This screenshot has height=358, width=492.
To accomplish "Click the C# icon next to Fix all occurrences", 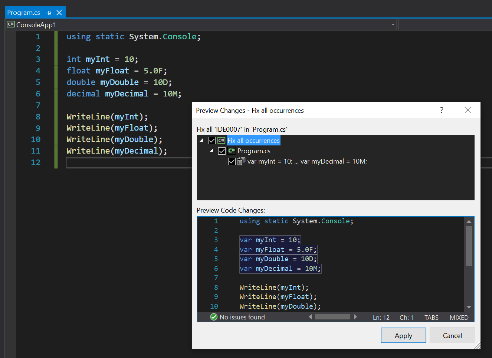I will coord(221,140).
